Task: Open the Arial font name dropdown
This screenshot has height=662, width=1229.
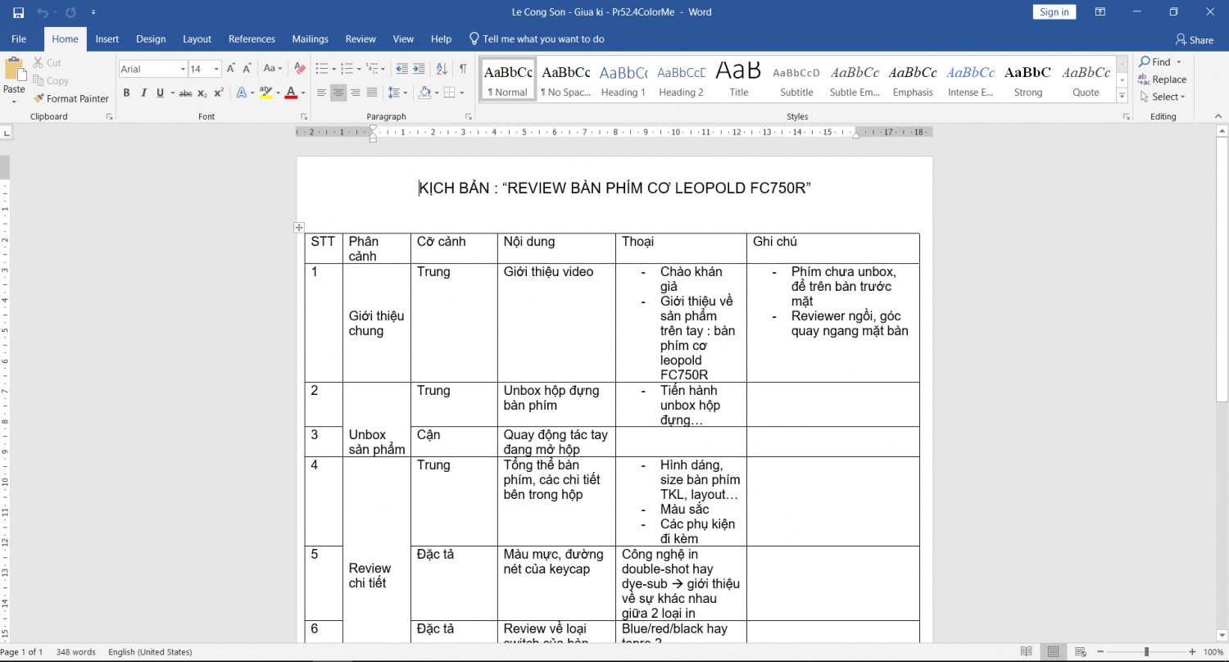Action: [181, 70]
